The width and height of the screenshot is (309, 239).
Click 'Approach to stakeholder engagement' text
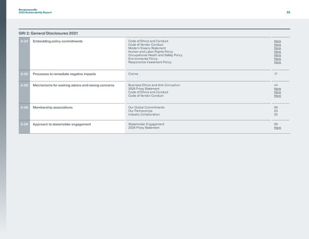coord(62,124)
